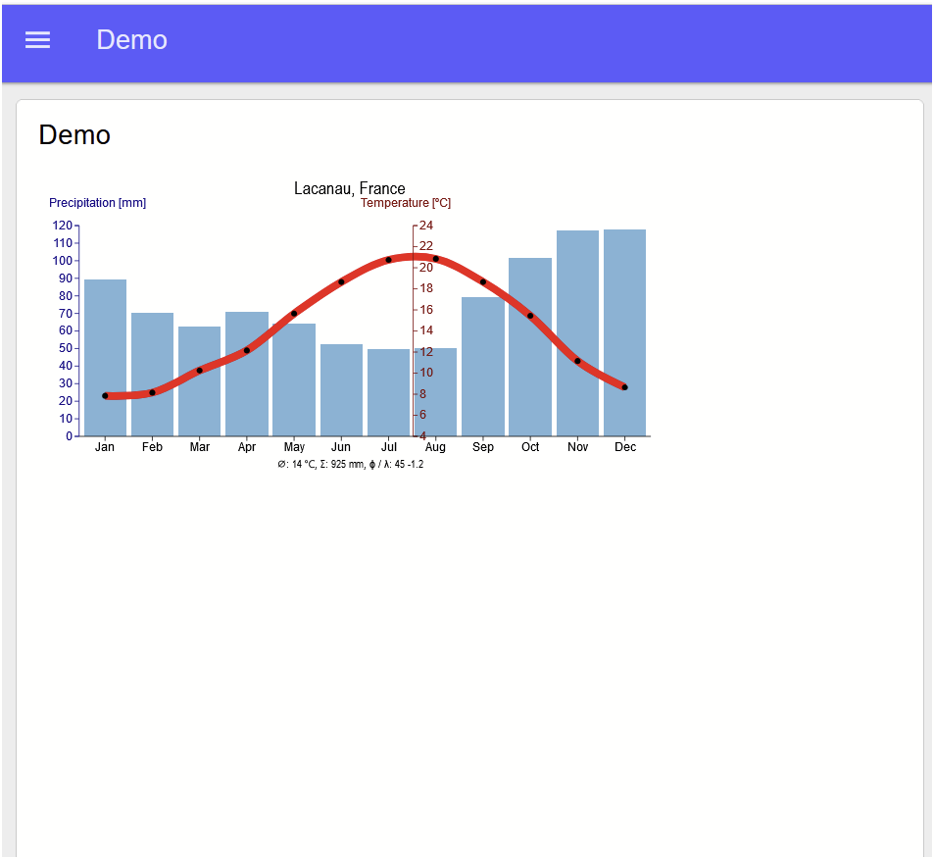Click the Demo title in the app bar

pos(131,40)
